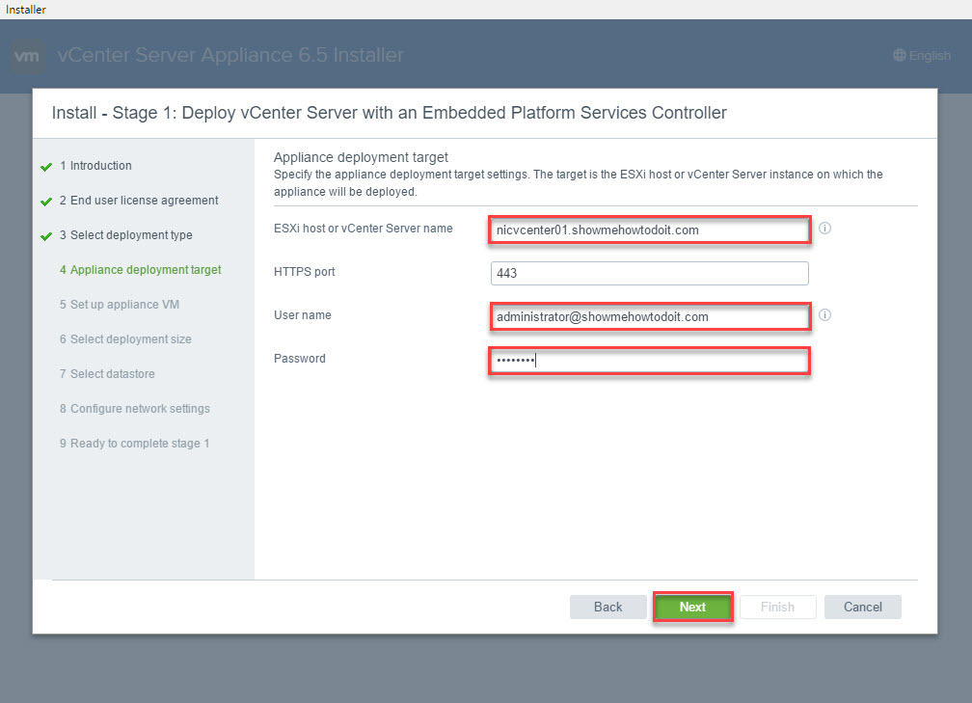Screen dimensions: 972x703
Task: Select step 4 Appliance deployment target
Action: (x=145, y=270)
